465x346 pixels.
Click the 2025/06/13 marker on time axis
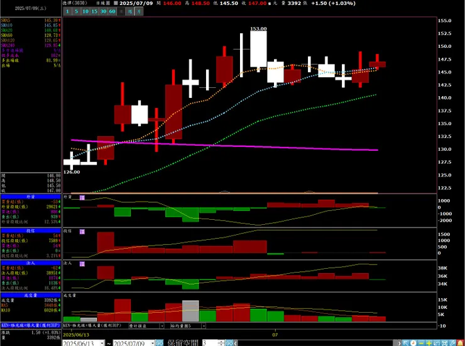pos(76,335)
